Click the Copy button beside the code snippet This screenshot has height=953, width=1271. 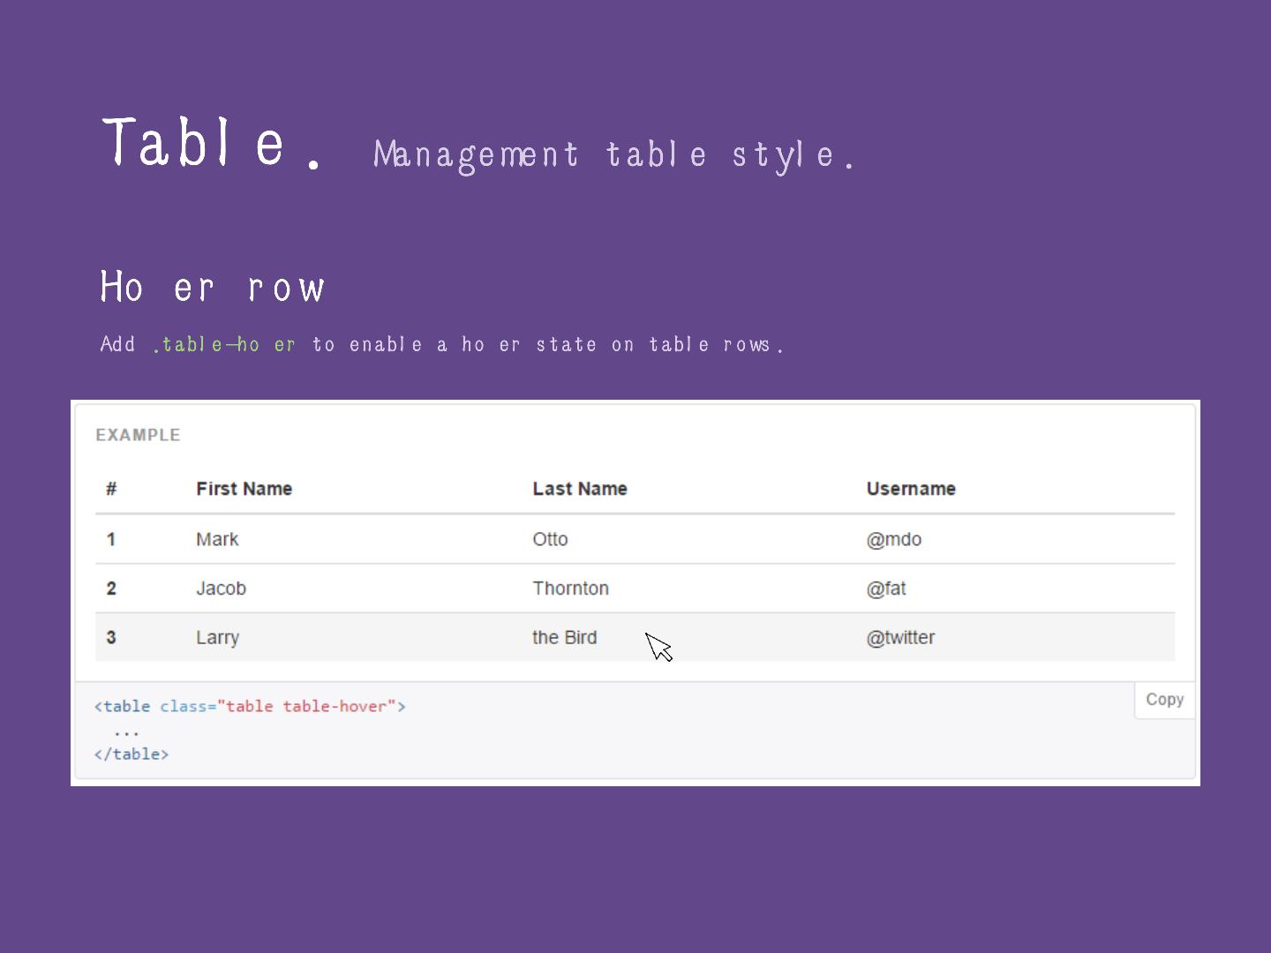[1164, 700]
